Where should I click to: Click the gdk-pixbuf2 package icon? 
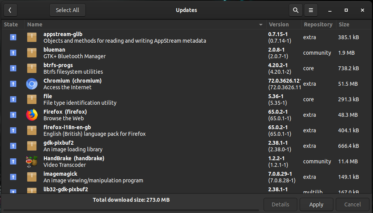pyautogui.click(x=32, y=146)
